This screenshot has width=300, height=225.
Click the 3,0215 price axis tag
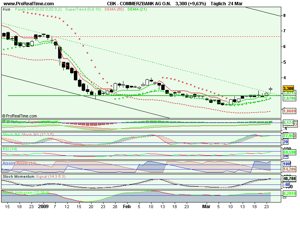pyautogui.click(x=289, y=93)
